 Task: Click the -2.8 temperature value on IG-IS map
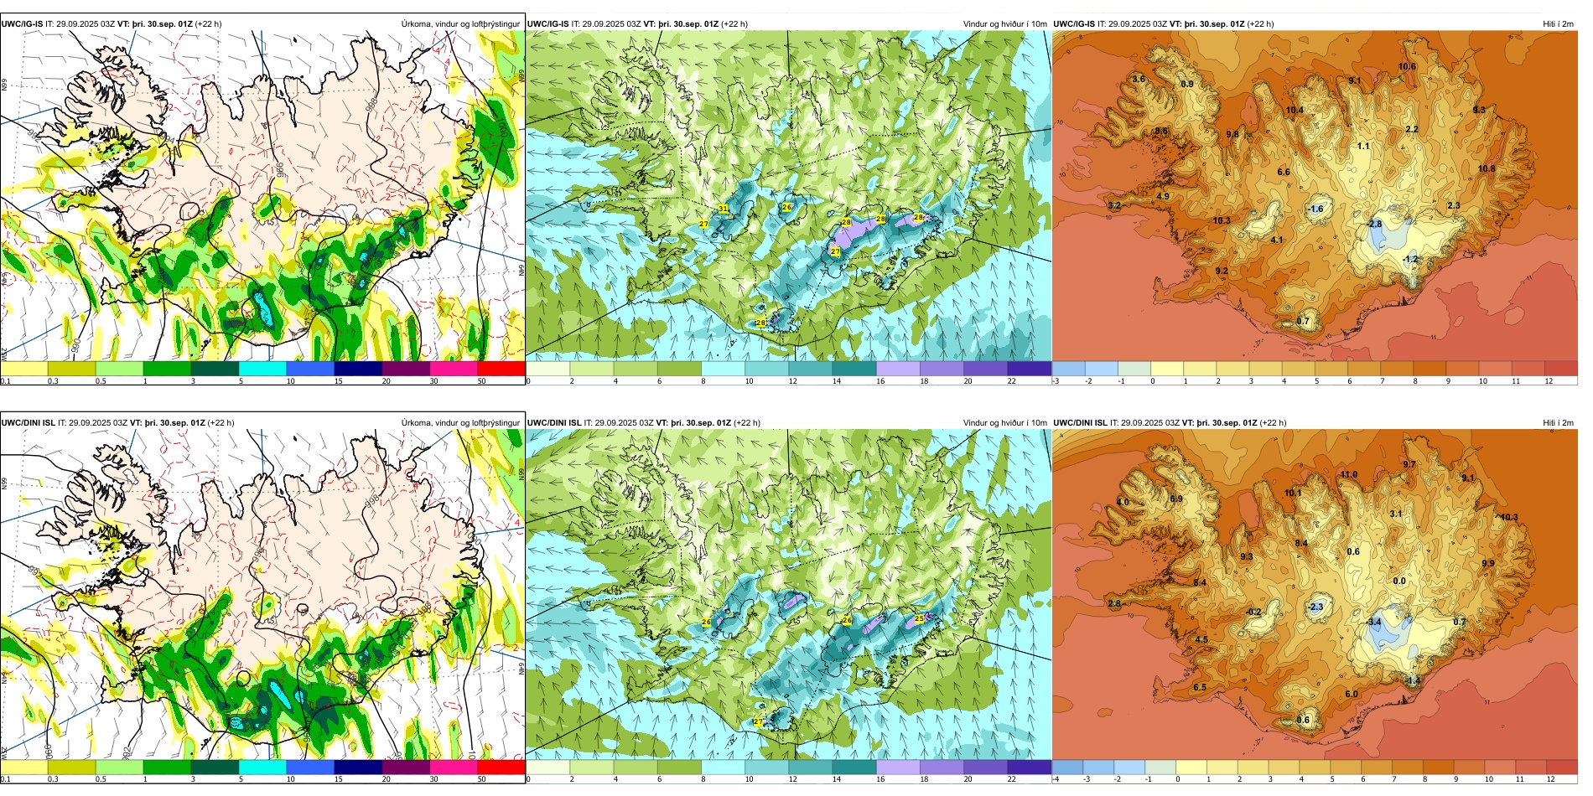(x=1373, y=224)
